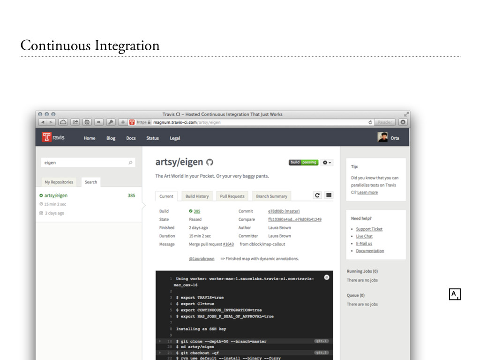
Task: Go forward with Safari's forward arrow
Action: [51, 122]
